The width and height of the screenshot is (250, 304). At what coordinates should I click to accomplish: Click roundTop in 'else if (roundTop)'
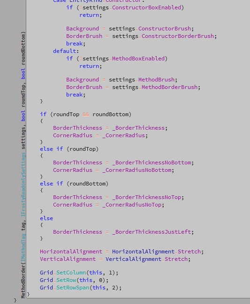(83, 149)
